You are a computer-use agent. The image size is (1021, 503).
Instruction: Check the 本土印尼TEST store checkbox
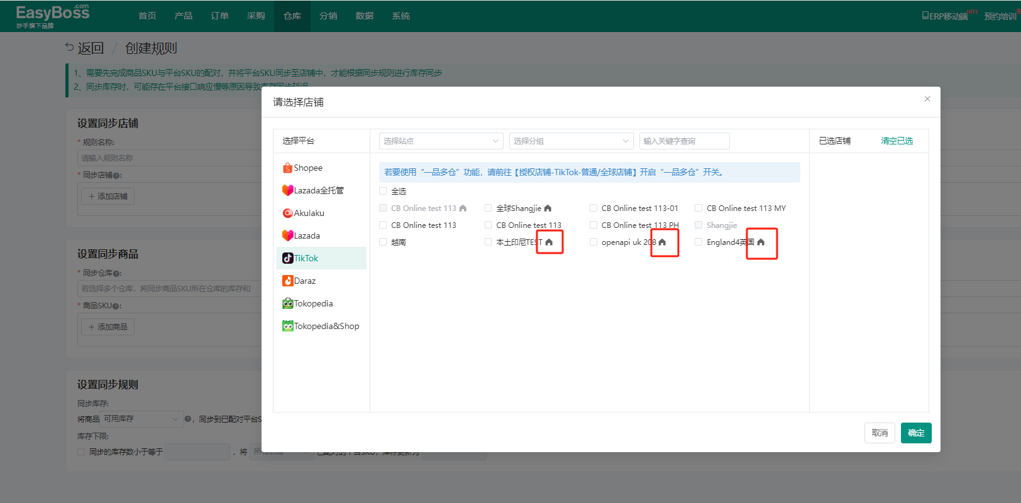click(x=488, y=242)
